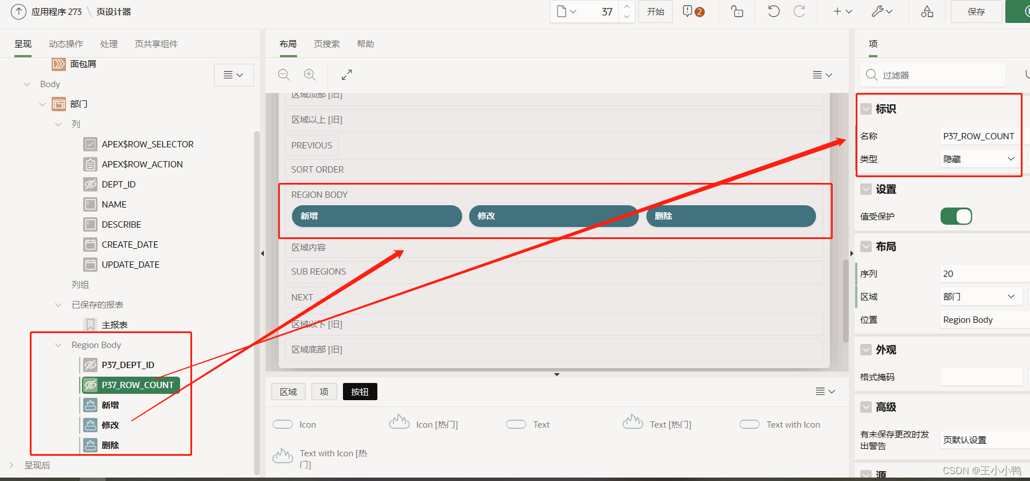Switch to the 处理 tab
1030x481 pixels.
[x=109, y=44]
